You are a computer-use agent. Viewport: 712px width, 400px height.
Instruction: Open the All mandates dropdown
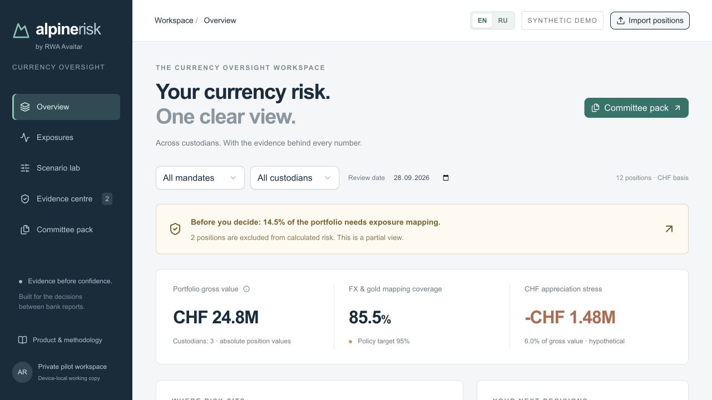click(200, 178)
